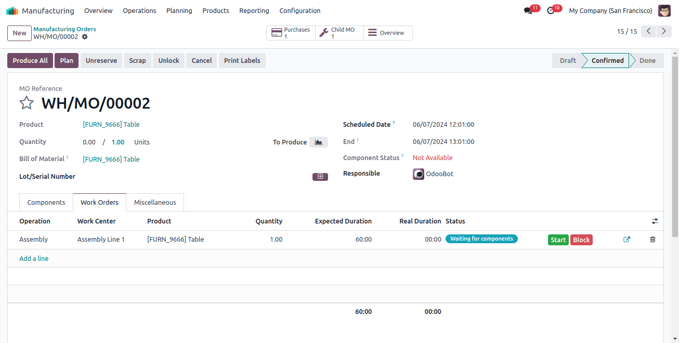Click the Plan button

(67, 61)
